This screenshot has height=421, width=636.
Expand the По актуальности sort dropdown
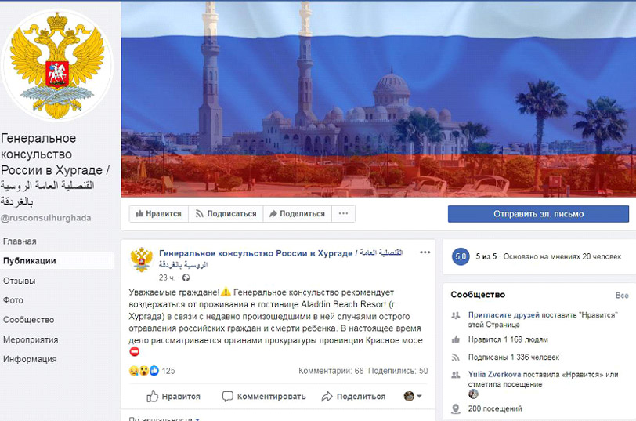pos(164,418)
